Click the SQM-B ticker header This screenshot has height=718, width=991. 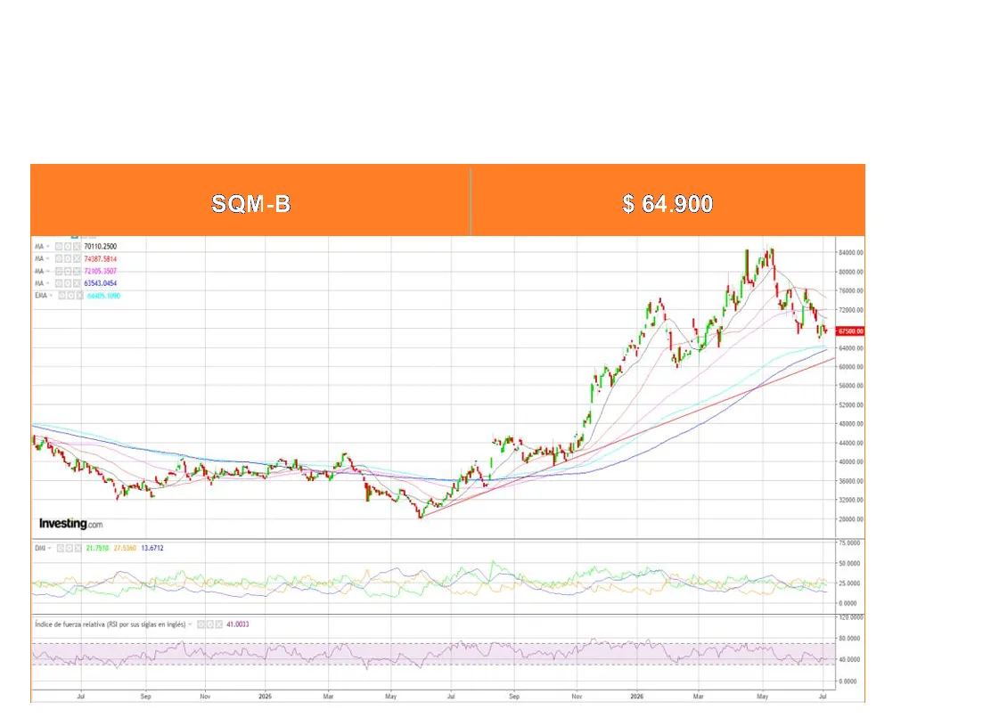(x=251, y=203)
